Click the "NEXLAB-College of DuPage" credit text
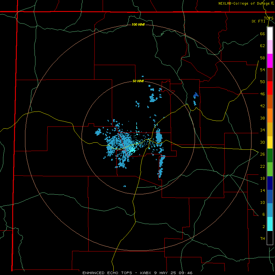275x275 pixels. click(244, 3)
